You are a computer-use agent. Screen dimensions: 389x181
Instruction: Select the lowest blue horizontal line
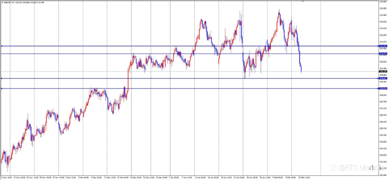pos(190,88)
